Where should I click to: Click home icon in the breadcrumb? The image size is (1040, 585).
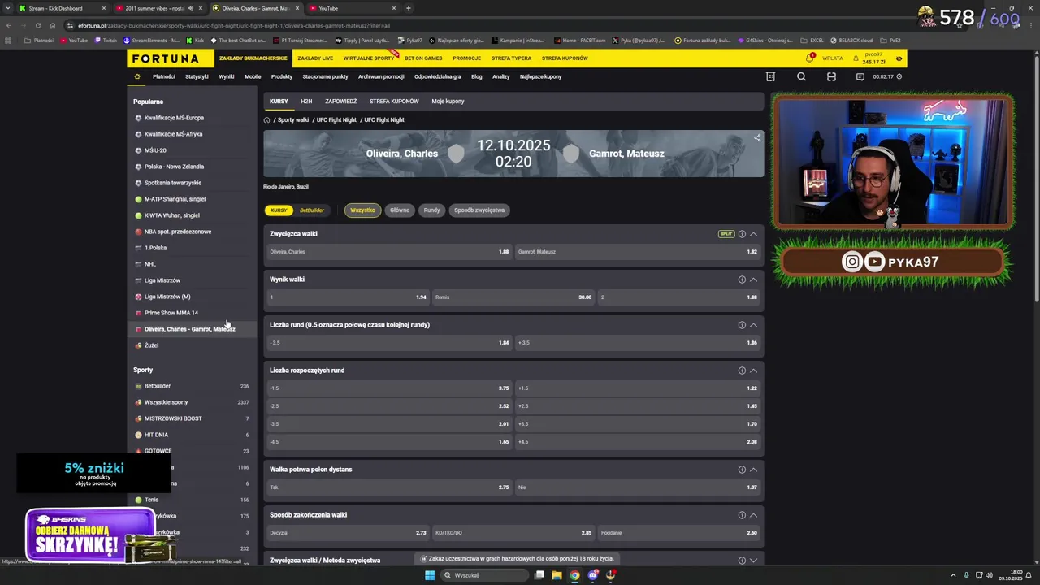(266, 119)
